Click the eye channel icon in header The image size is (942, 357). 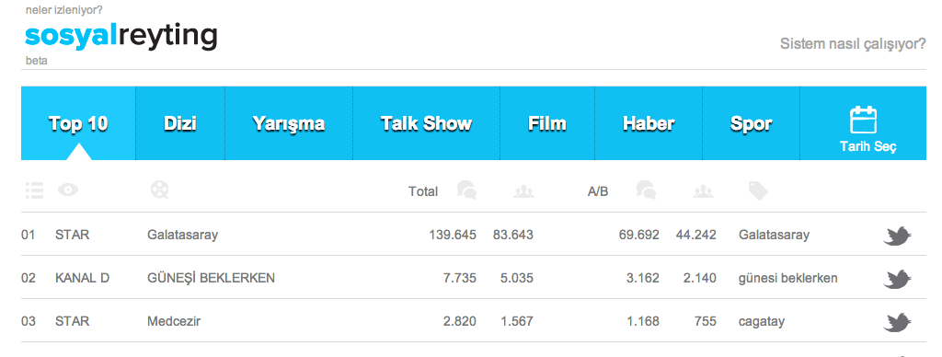68,190
